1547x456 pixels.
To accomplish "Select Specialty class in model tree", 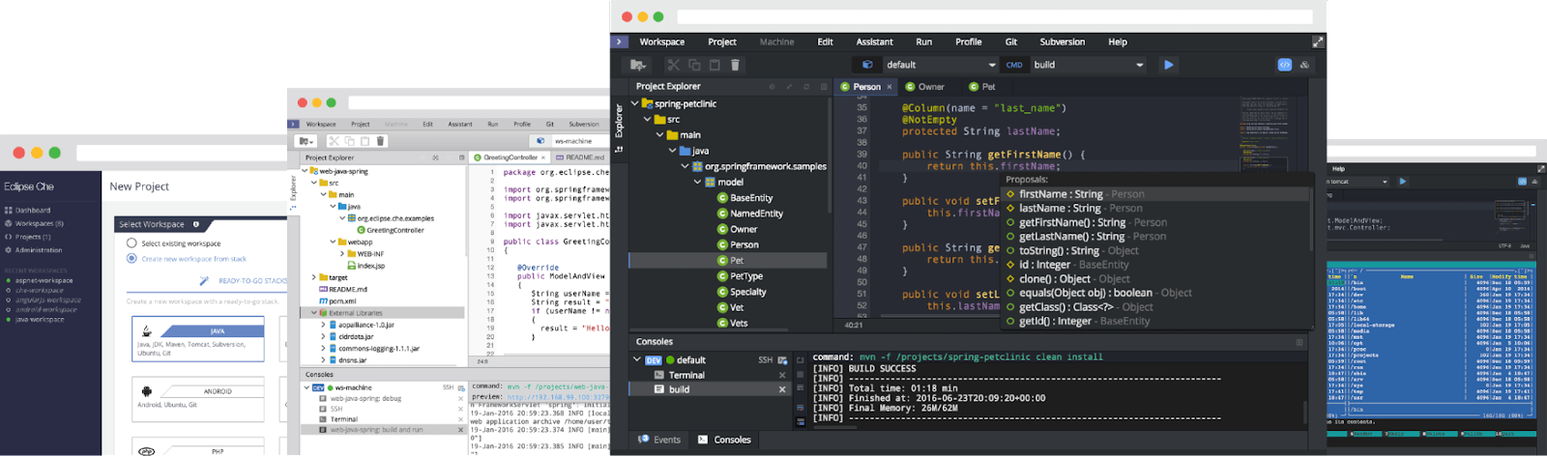I will tap(748, 292).
